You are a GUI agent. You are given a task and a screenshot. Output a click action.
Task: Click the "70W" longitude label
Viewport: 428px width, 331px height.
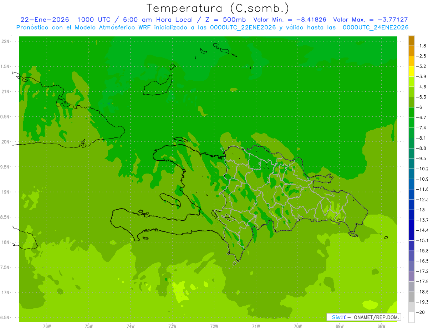(x=298, y=326)
